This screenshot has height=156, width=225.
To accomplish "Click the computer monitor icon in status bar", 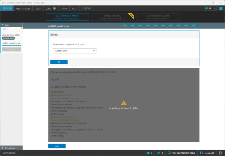I will pos(169,153).
